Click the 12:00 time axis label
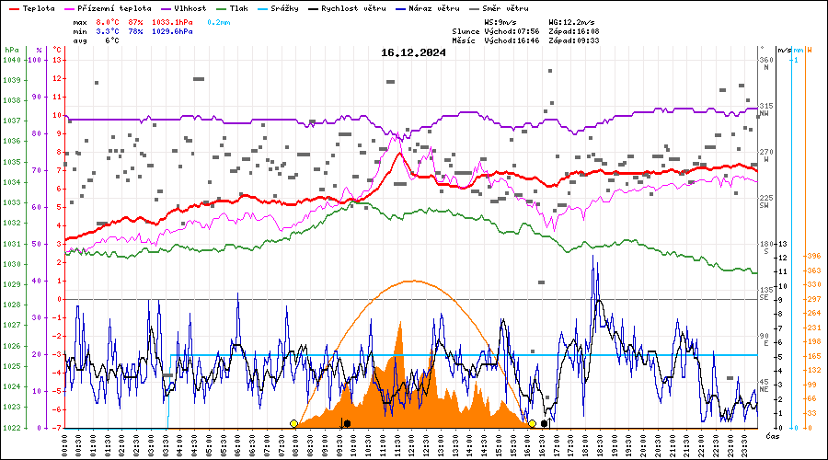This screenshot has width=828, height=460. pyautogui.click(x=411, y=443)
